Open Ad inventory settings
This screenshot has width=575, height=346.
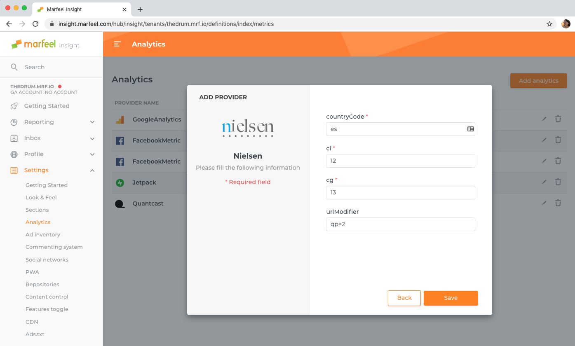43,234
